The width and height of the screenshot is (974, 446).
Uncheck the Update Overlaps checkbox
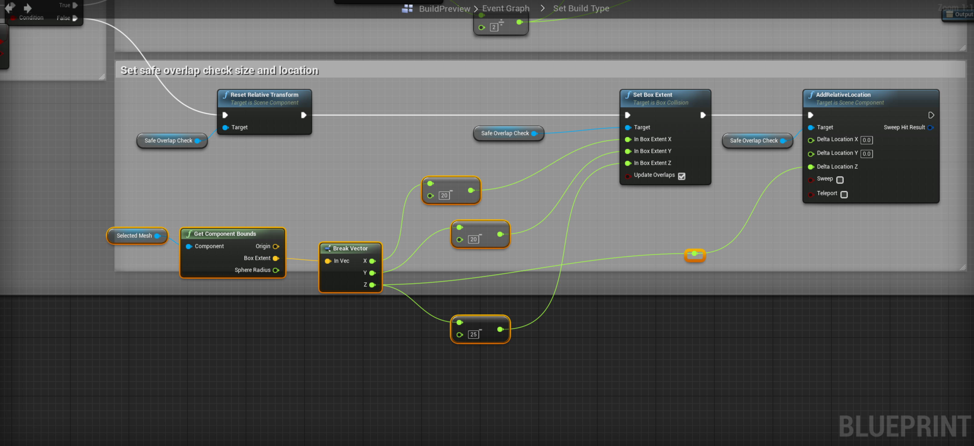tap(681, 176)
